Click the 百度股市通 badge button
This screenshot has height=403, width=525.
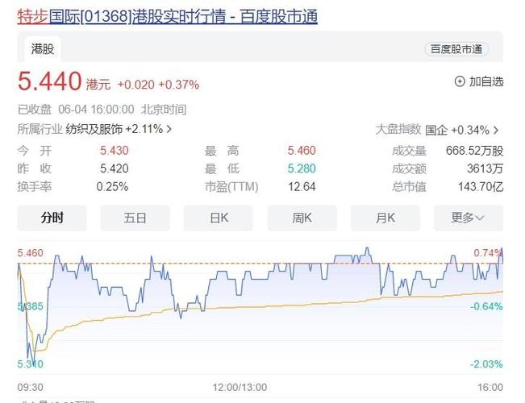(x=456, y=49)
